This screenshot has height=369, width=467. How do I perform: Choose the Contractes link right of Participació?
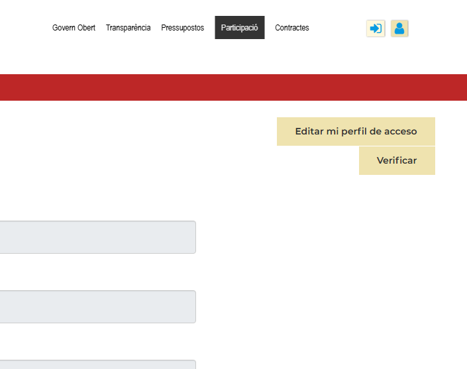(x=291, y=28)
